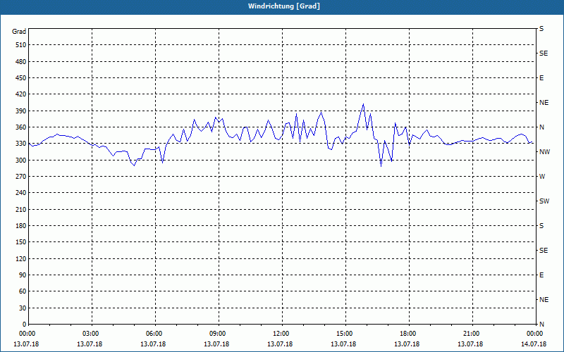Click the 60 y-axis value
Viewport: 564px width, 352px height.
23,291
